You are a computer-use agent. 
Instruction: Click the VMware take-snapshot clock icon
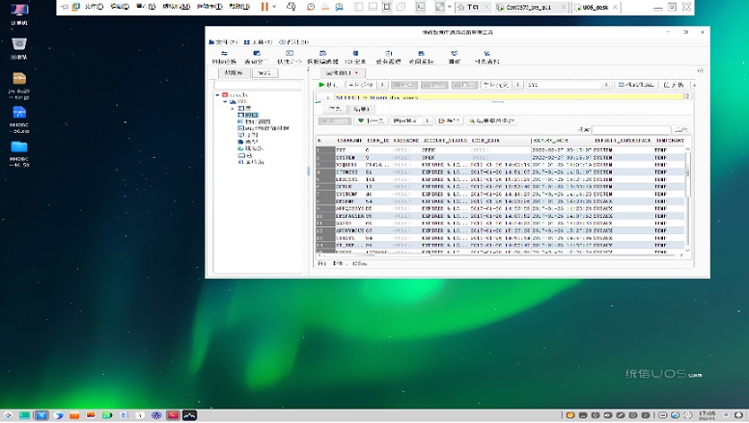coord(311,7)
